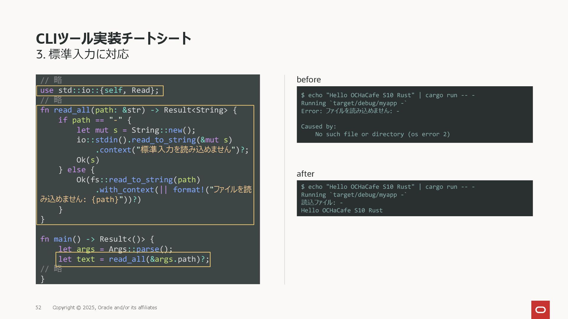Click the red Oracle logo icon
This screenshot has height=319, width=568.
(540, 310)
